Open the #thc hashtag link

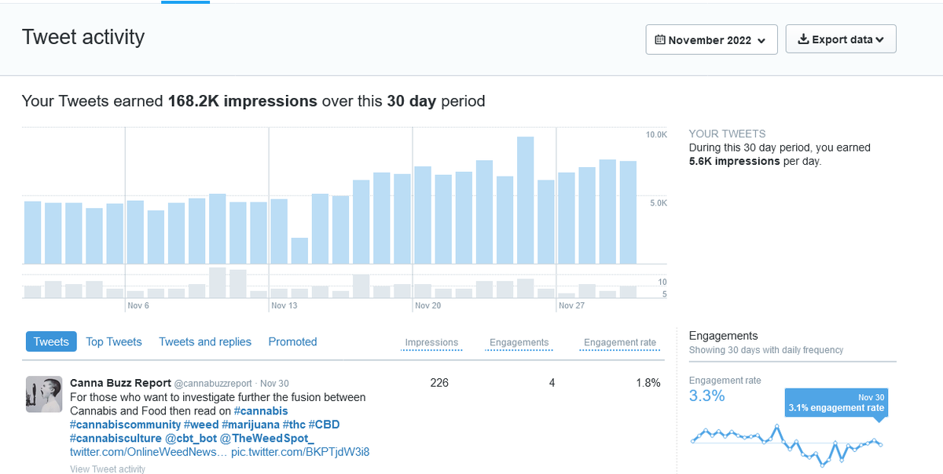tap(295, 425)
